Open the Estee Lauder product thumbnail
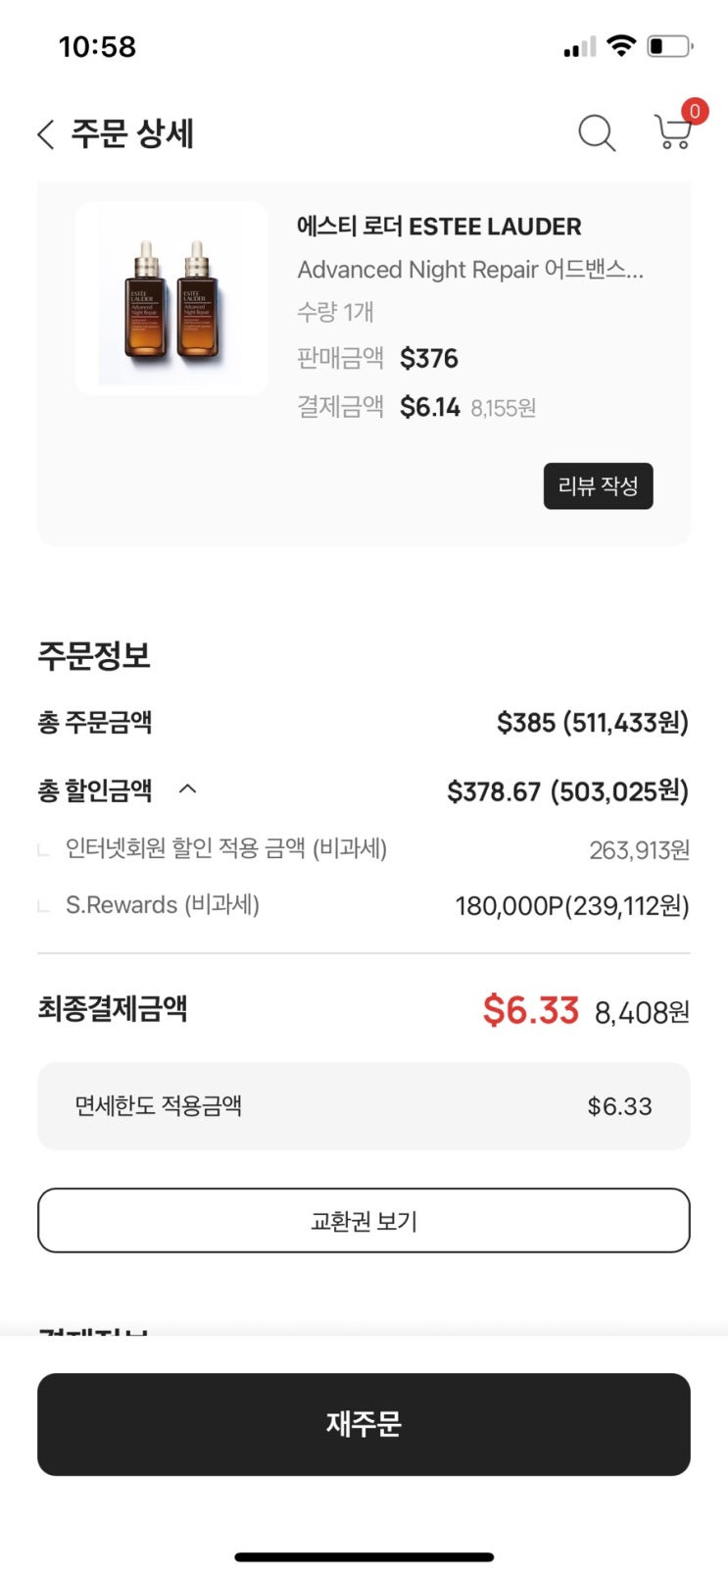 171,298
